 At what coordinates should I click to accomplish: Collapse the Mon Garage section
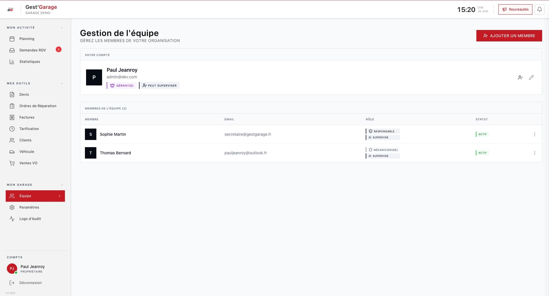click(62, 185)
